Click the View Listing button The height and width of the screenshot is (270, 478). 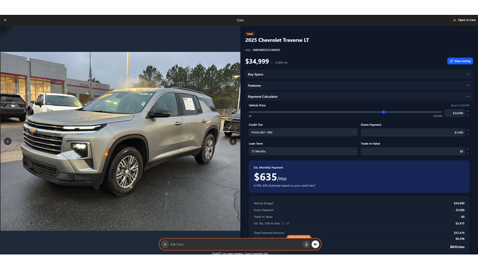tap(460, 61)
